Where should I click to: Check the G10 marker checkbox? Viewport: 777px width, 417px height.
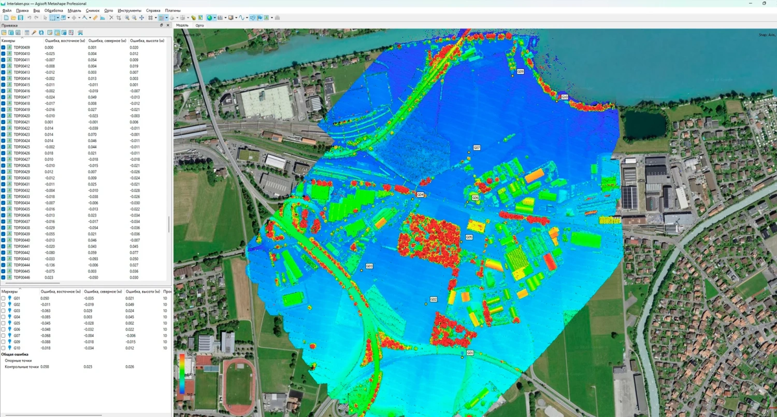click(x=3, y=348)
